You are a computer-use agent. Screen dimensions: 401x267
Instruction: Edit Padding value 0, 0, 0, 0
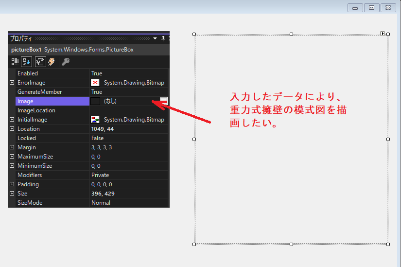102,184
